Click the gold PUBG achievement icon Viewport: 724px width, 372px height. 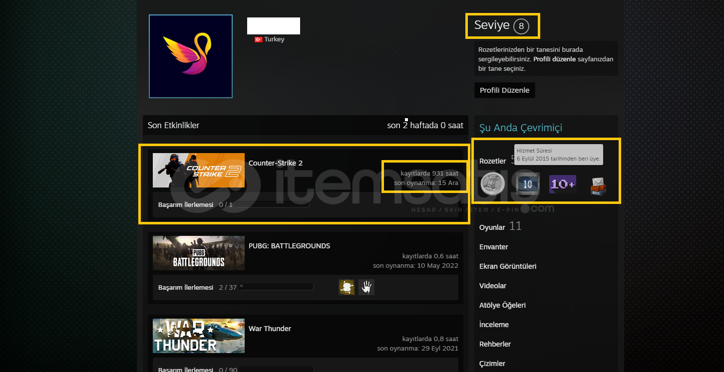(x=347, y=287)
